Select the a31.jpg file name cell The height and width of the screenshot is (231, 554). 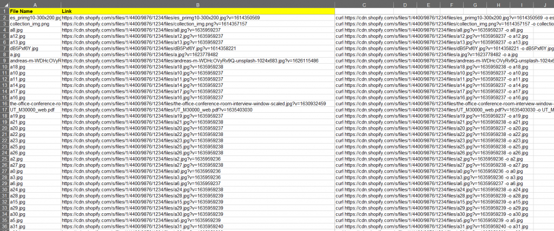pyautogui.click(x=35, y=227)
